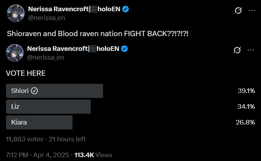Open the top post's three-dot More menu

252,11
